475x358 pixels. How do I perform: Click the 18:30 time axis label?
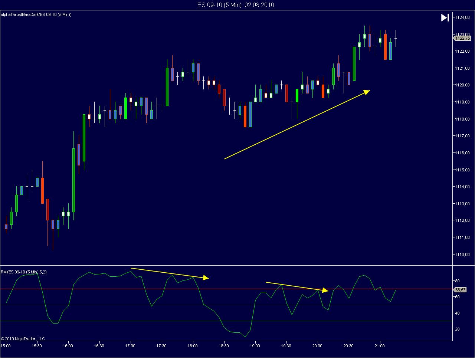[223, 346]
